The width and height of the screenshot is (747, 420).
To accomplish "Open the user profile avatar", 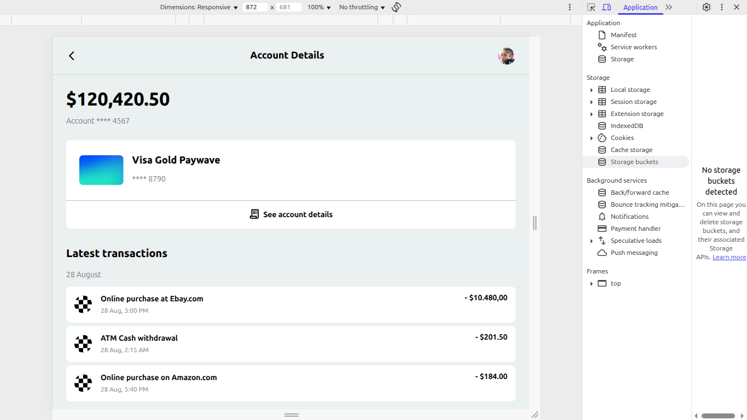I will coord(506,56).
